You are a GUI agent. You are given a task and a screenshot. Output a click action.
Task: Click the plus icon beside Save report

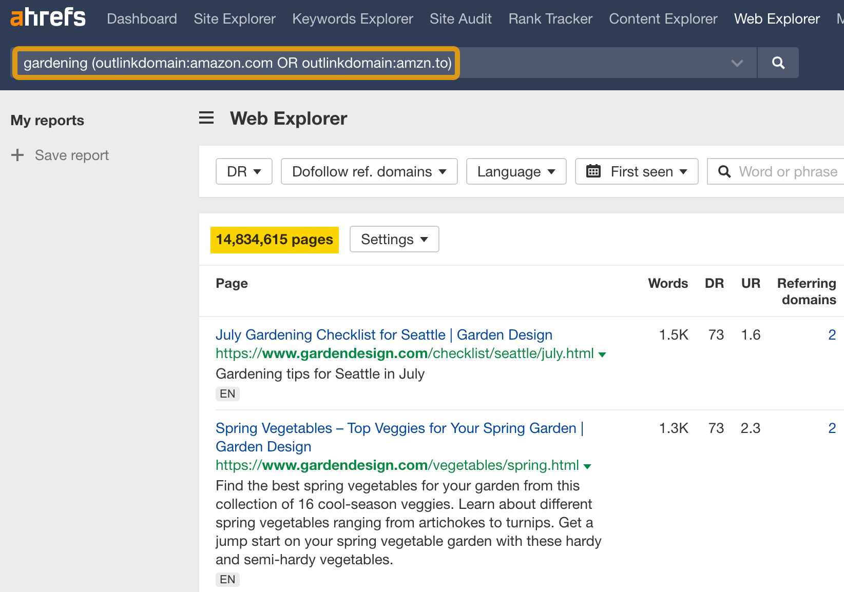pyautogui.click(x=17, y=155)
